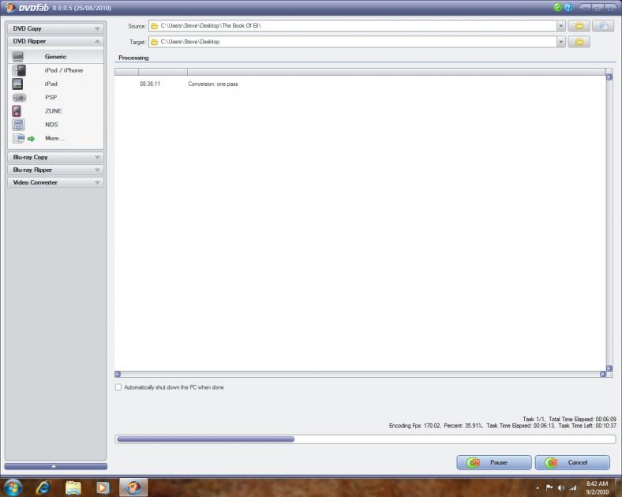Launch Internet Explorer from taskbar

[43, 488]
